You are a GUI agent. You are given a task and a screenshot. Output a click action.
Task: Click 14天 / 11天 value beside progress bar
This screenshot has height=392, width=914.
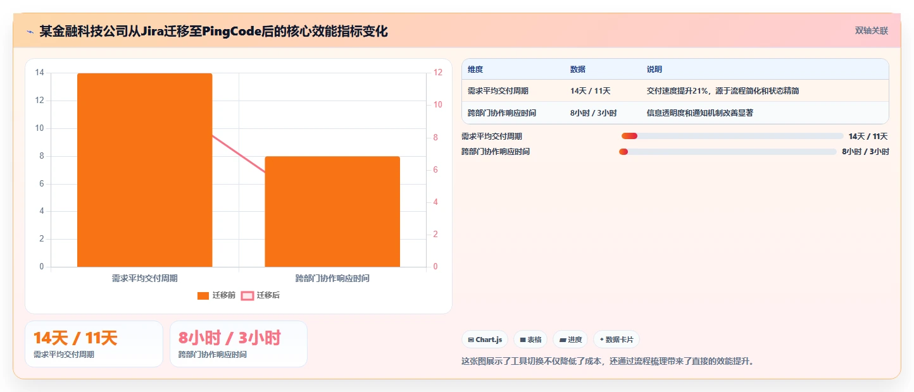(x=868, y=136)
